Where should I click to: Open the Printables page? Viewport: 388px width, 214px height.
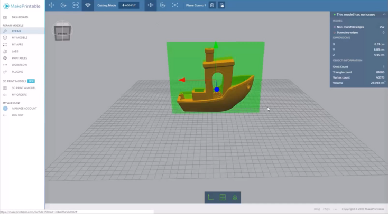click(20, 59)
